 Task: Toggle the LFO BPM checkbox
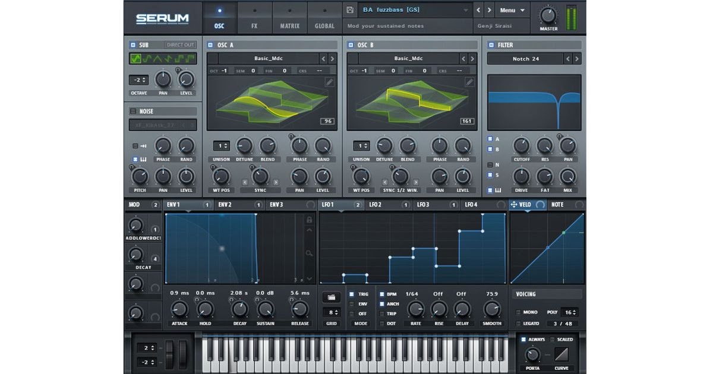click(x=382, y=294)
